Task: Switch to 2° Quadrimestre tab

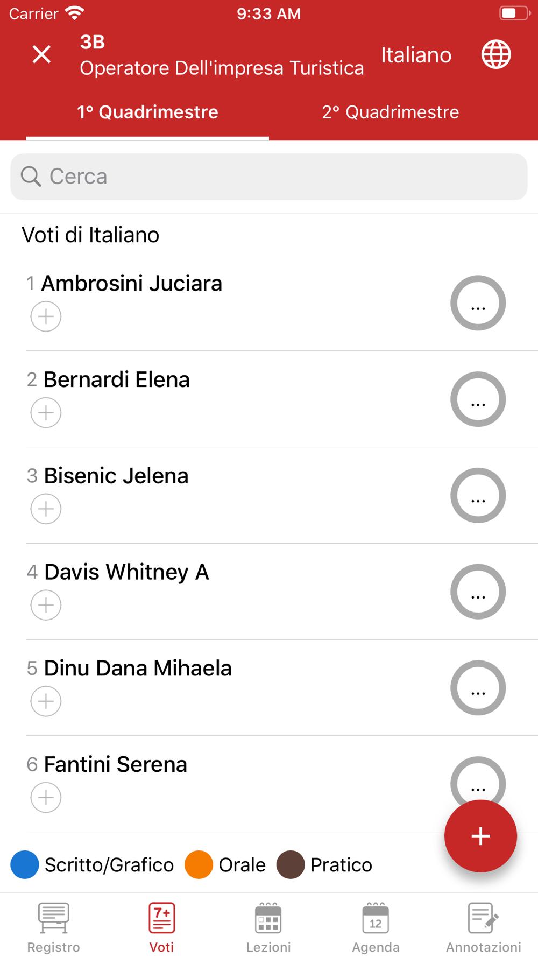Action: point(390,112)
